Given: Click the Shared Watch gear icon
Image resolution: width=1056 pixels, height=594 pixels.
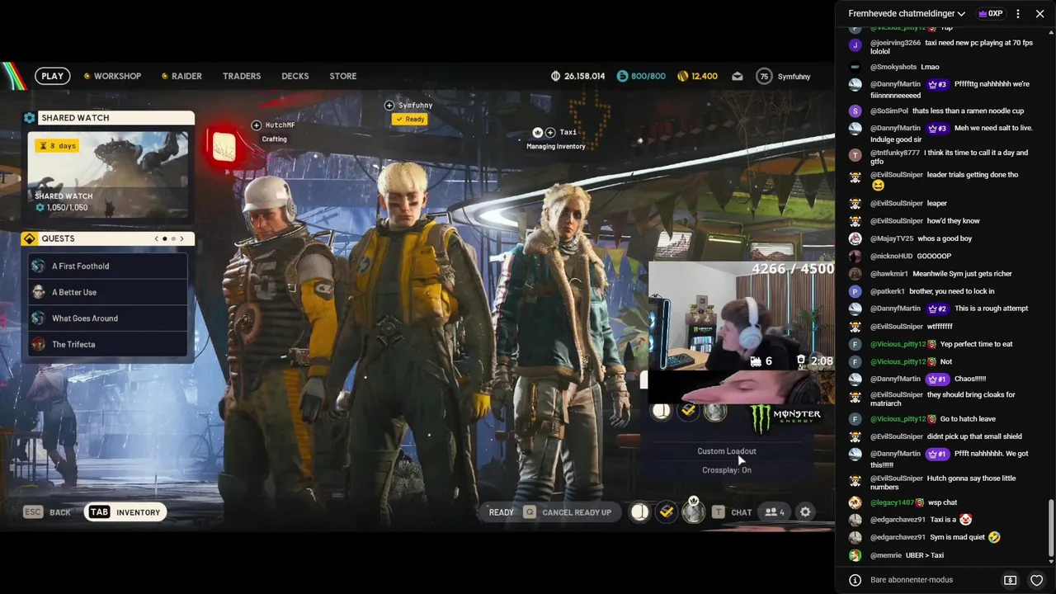Looking at the screenshot, I should point(30,118).
